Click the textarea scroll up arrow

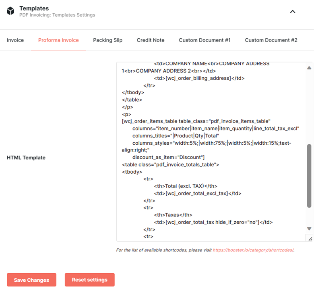309,68
